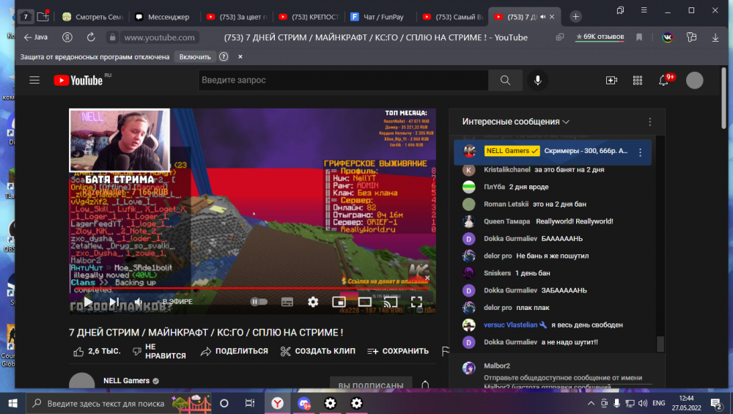Click ENG language indicator in tray
733x414 pixels.
pyautogui.click(x=658, y=403)
